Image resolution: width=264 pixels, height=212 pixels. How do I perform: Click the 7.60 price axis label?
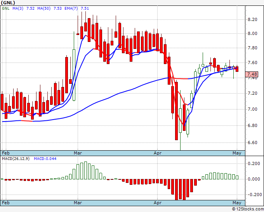[x=252, y=63]
